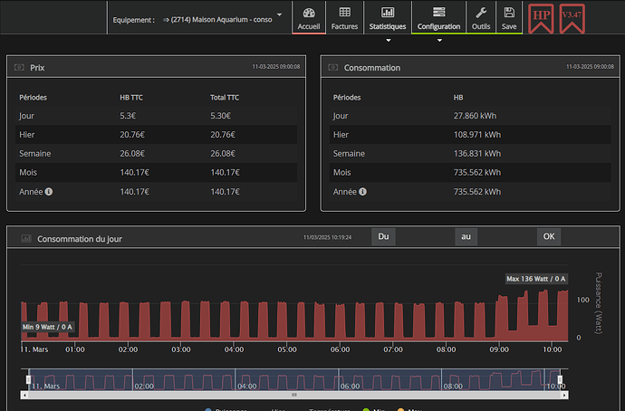Click the Jour HB TTC value 5.3€
625x411 pixels.
point(128,116)
